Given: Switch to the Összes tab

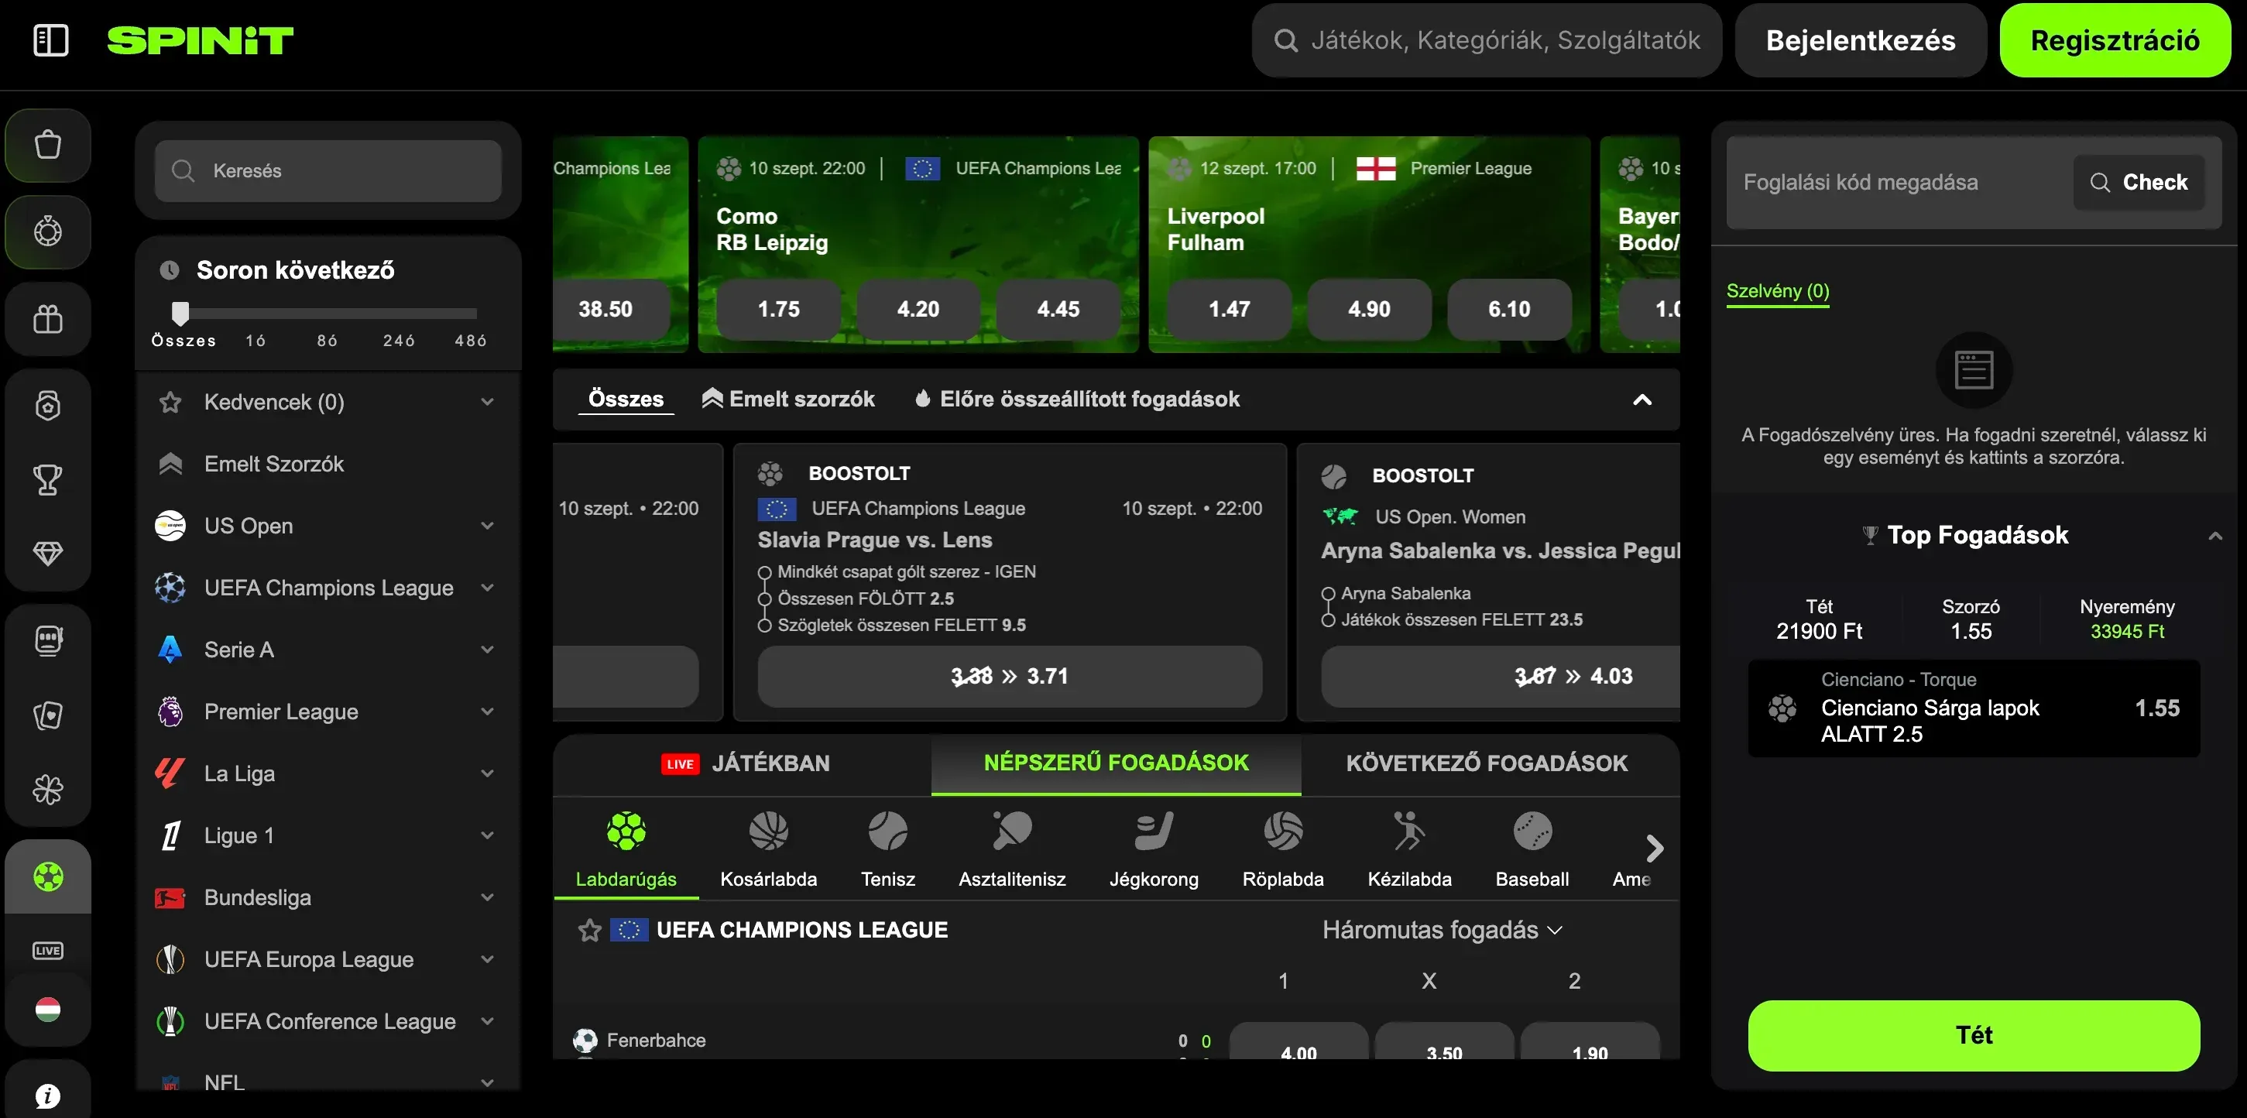Looking at the screenshot, I should click(626, 400).
